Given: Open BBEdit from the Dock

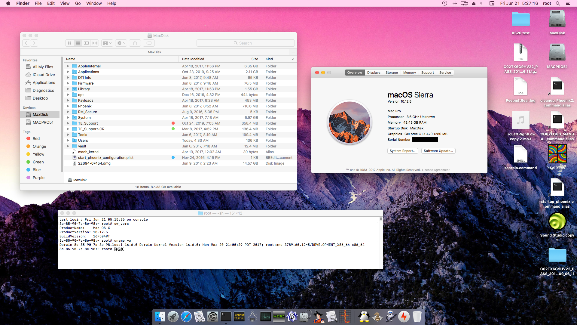Looking at the screenshot, I should [292, 317].
